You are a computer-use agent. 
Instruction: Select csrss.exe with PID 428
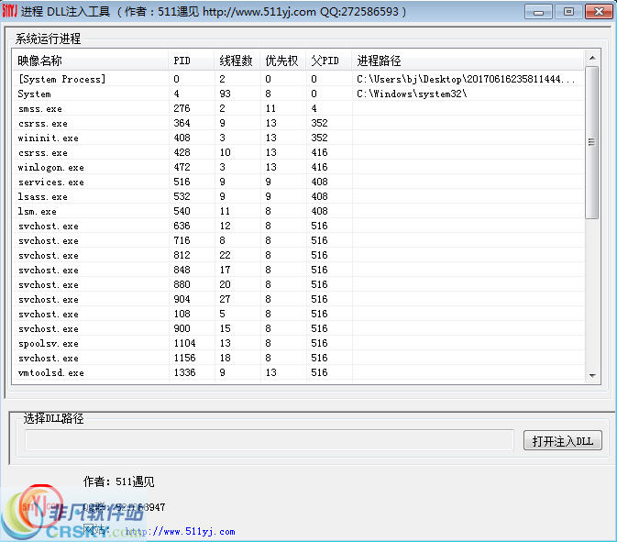point(298,152)
